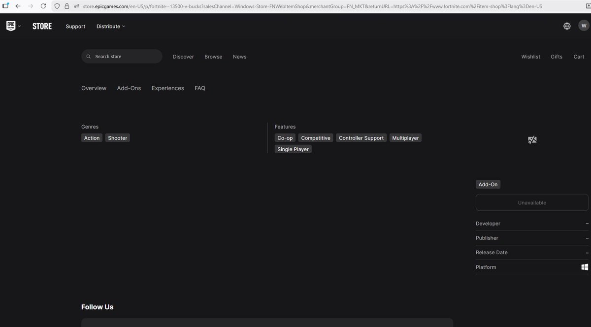Click the Add-On badge label
The height and width of the screenshot is (327, 591).
click(x=488, y=184)
